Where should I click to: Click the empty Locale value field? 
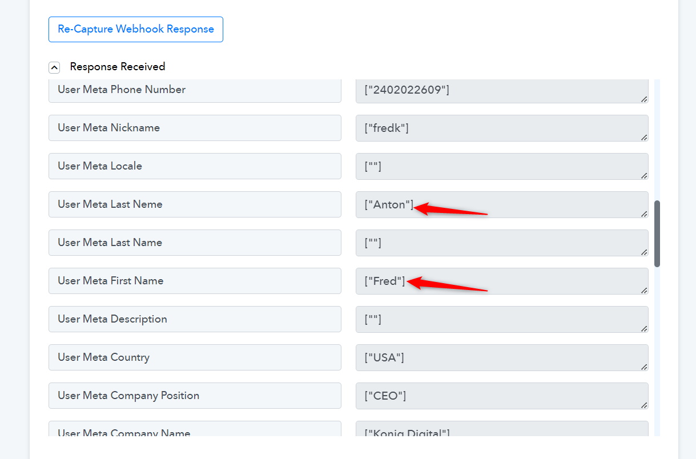501,166
